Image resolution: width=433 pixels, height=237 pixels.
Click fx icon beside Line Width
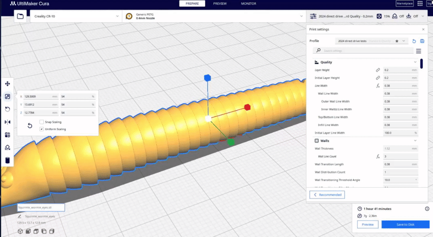click(x=378, y=86)
